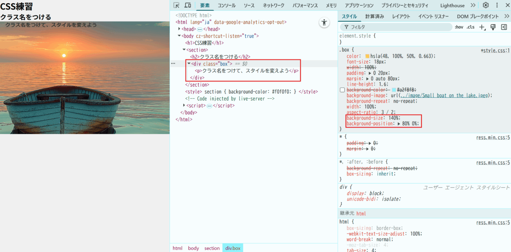Open the DevTools three-dot customize menu

pos(497,5)
